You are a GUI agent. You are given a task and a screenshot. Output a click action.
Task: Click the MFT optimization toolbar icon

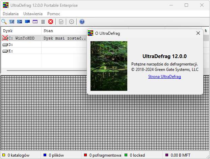tap(35, 22)
